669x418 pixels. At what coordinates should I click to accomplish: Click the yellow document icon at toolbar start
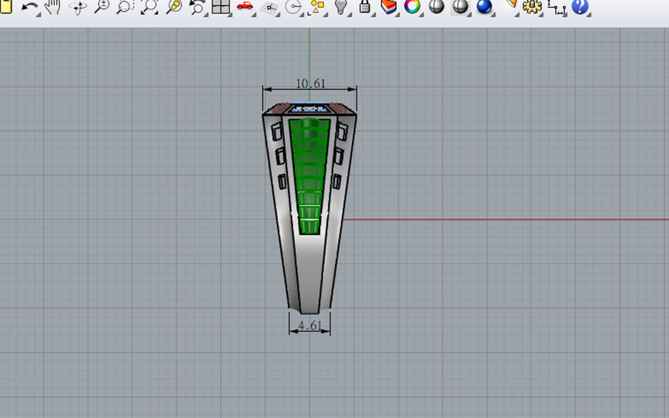click(6, 7)
